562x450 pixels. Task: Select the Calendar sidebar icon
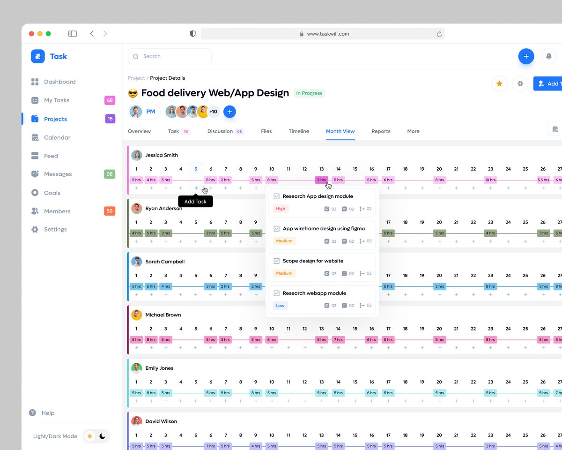[35, 137]
